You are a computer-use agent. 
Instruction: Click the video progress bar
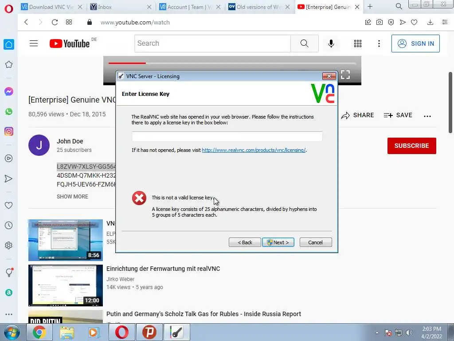(232, 63)
